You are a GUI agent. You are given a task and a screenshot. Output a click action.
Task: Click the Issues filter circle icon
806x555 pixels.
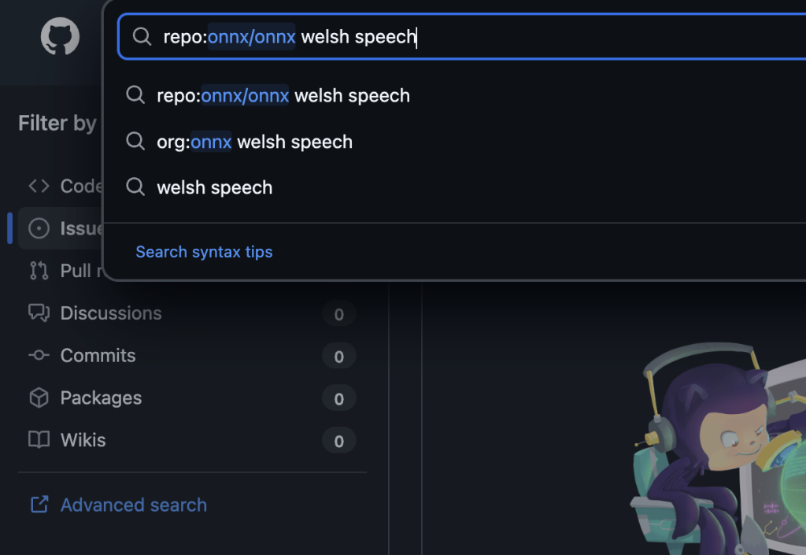point(39,228)
